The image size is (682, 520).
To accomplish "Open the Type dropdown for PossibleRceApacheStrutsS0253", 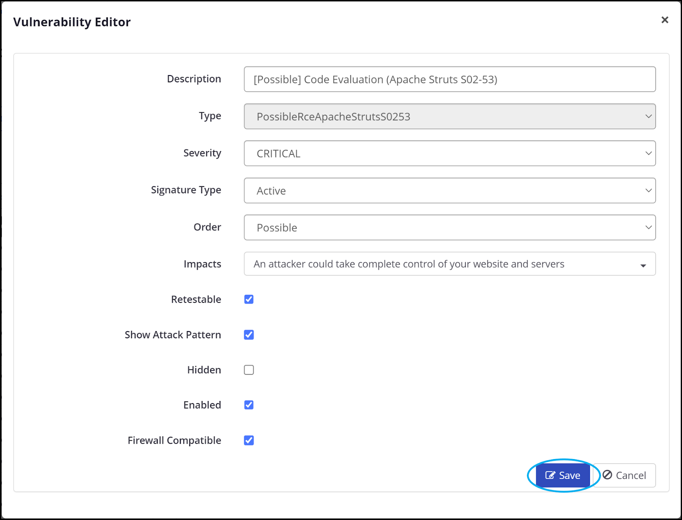I will pos(450,116).
